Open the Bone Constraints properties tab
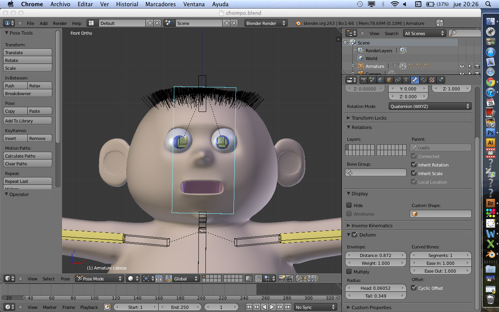The width and height of the screenshot is (499, 312). 423,80
